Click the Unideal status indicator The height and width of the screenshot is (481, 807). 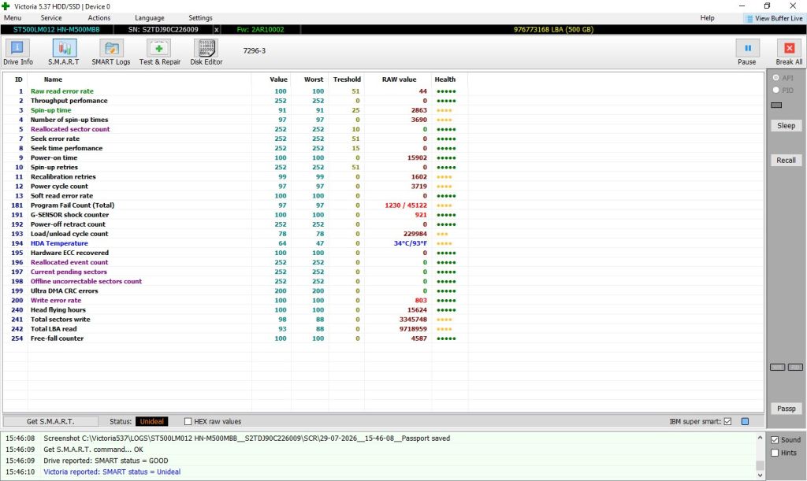152,421
